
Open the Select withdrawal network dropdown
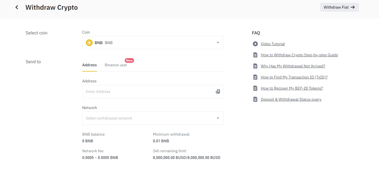tap(153, 118)
